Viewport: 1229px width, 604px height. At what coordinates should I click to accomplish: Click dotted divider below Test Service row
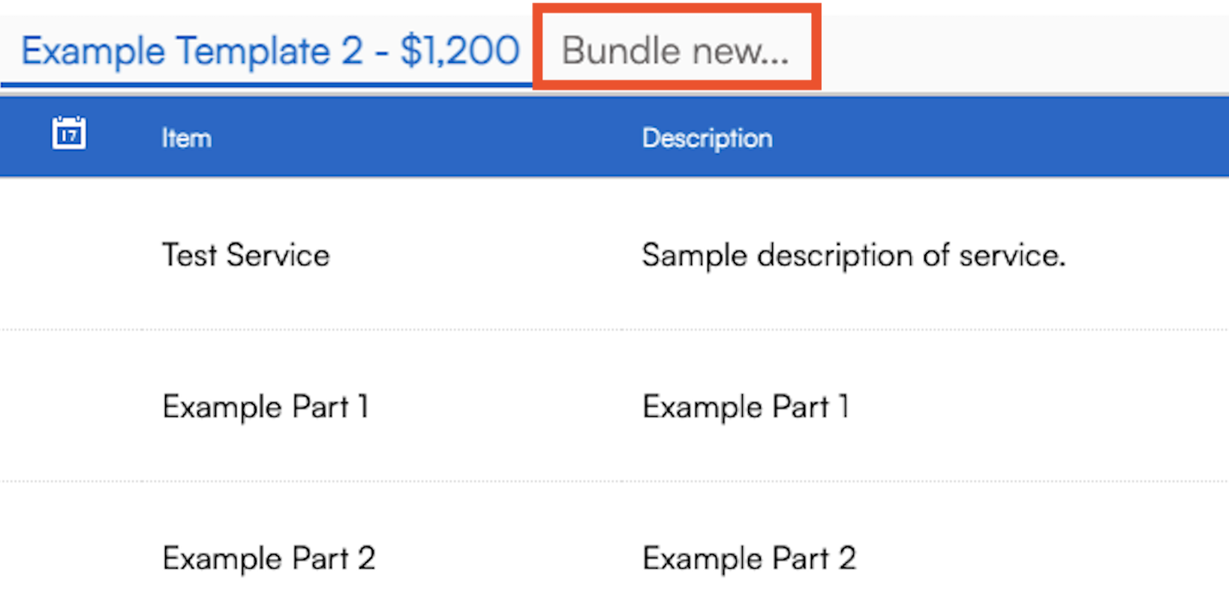[600, 329]
